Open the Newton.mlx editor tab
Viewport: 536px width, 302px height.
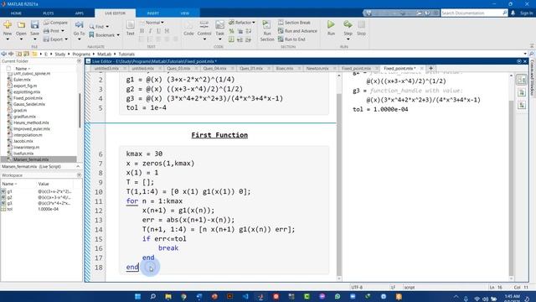pos(317,69)
